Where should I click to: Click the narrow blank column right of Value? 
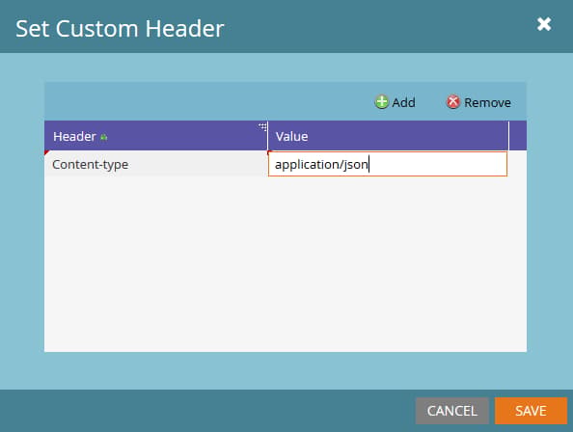[x=518, y=136]
